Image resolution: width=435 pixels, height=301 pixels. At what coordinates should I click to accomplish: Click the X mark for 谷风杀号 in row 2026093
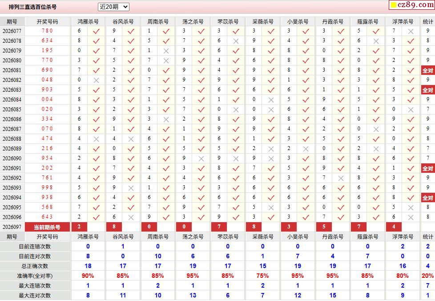131,188
